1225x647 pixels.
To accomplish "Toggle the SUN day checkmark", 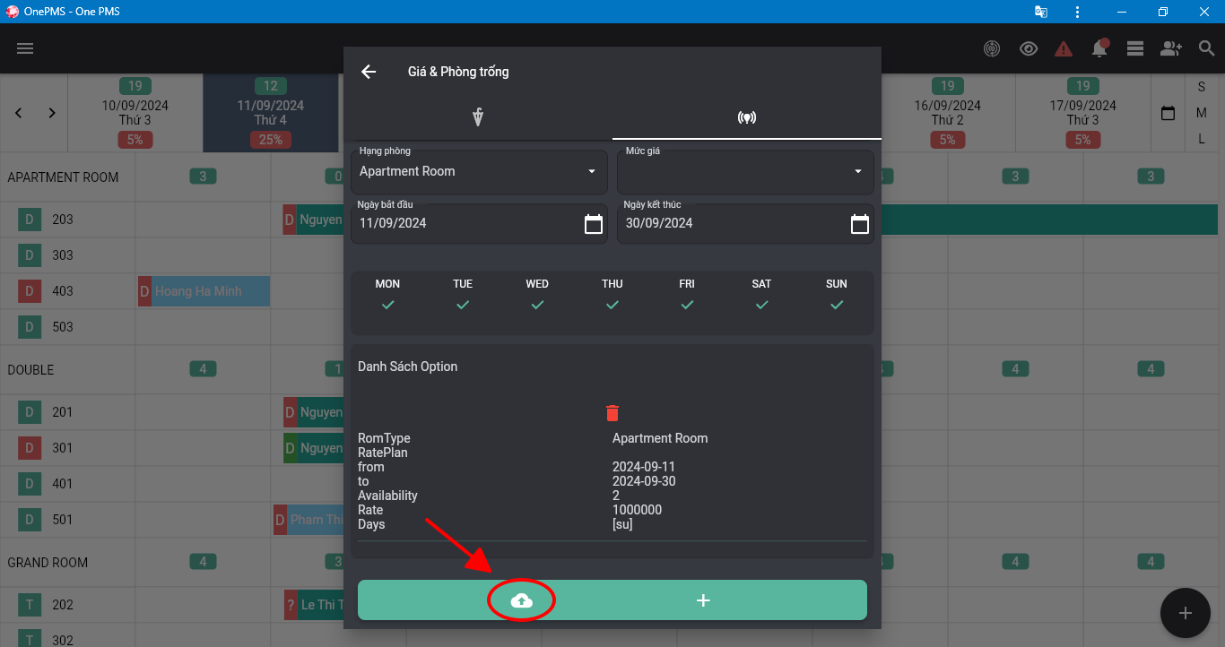I will [837, 305].
